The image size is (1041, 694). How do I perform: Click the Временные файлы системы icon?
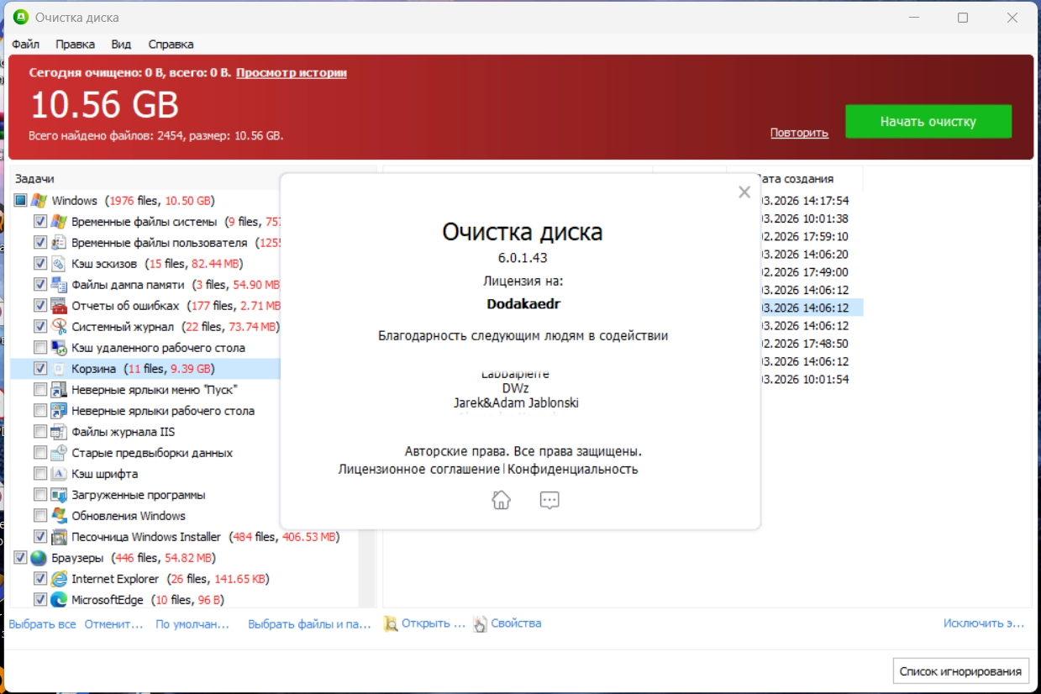pos(59,222)
